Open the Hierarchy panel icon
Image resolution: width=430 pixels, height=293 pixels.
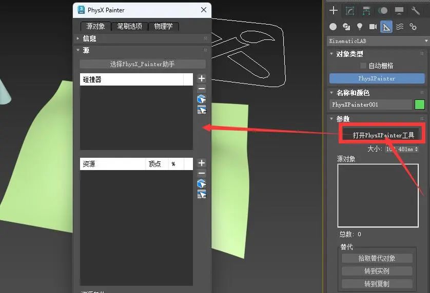pos(366,11)
